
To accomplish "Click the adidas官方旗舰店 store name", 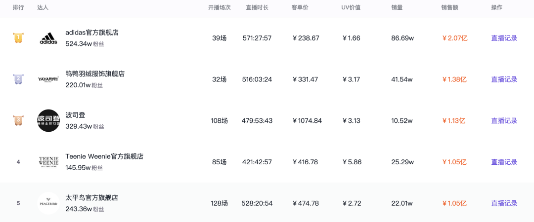I will (x=92, y=33).
